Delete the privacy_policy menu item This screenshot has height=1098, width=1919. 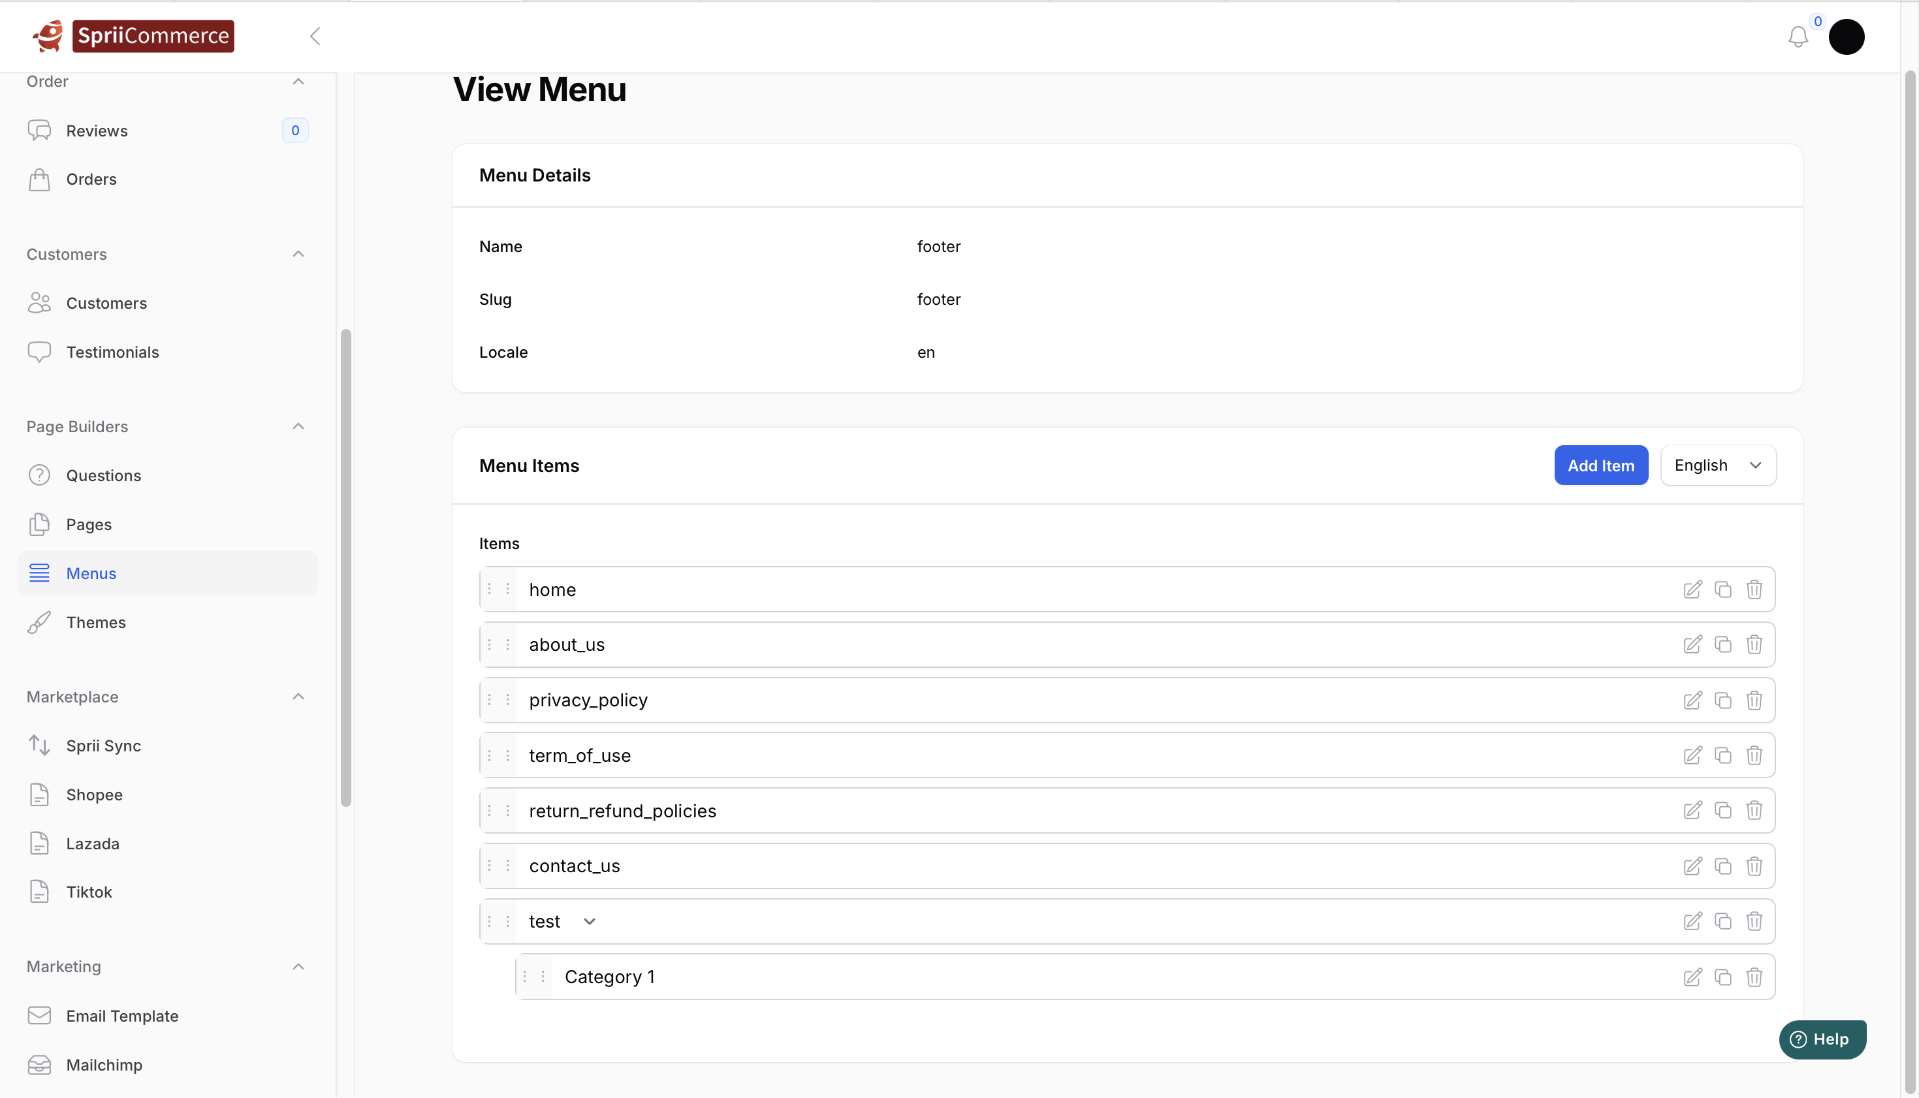tap(1754, 700)
